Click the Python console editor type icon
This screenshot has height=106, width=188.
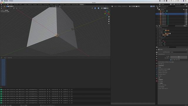click(x=1, y=58)
